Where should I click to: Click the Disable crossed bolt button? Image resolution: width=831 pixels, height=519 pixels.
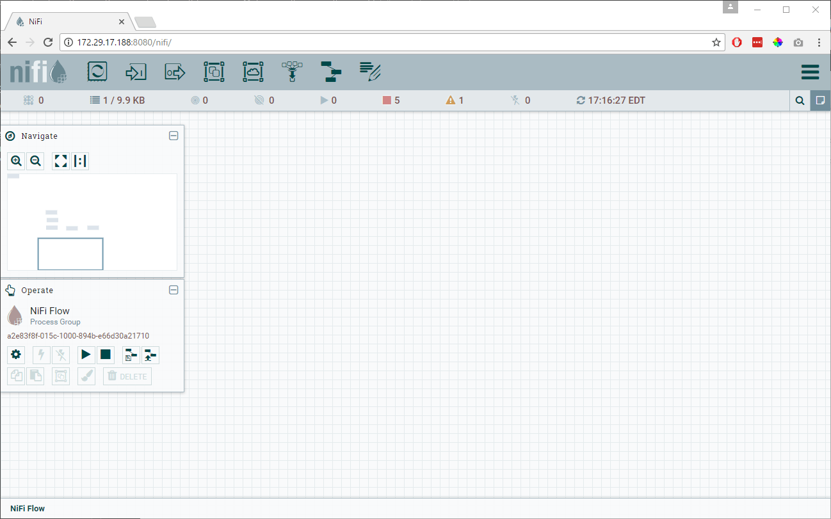(x=61, y=355)
